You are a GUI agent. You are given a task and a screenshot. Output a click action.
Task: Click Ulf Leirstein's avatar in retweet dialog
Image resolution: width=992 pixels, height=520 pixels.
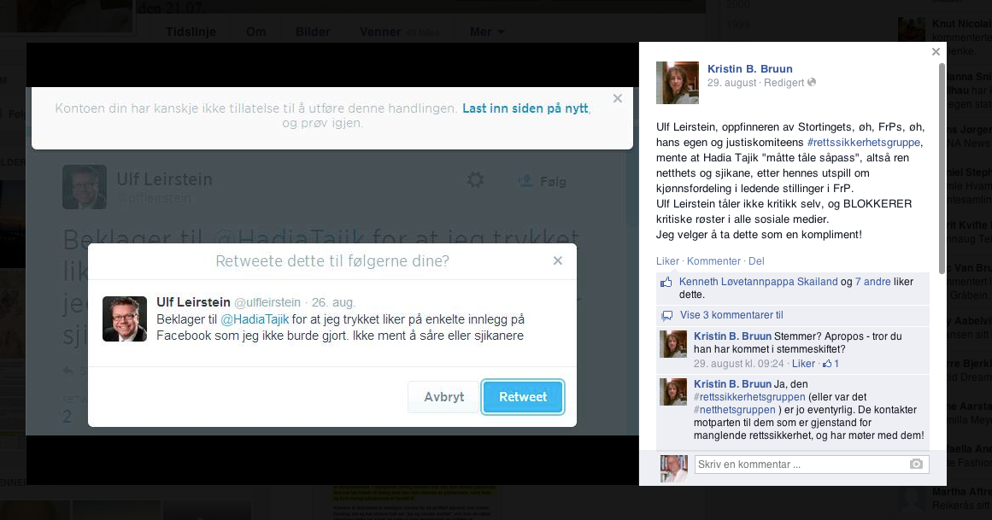point(125,318)
